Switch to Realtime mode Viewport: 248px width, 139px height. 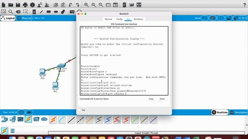220,112
